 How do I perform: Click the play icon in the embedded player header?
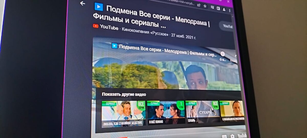coord(114,46)
